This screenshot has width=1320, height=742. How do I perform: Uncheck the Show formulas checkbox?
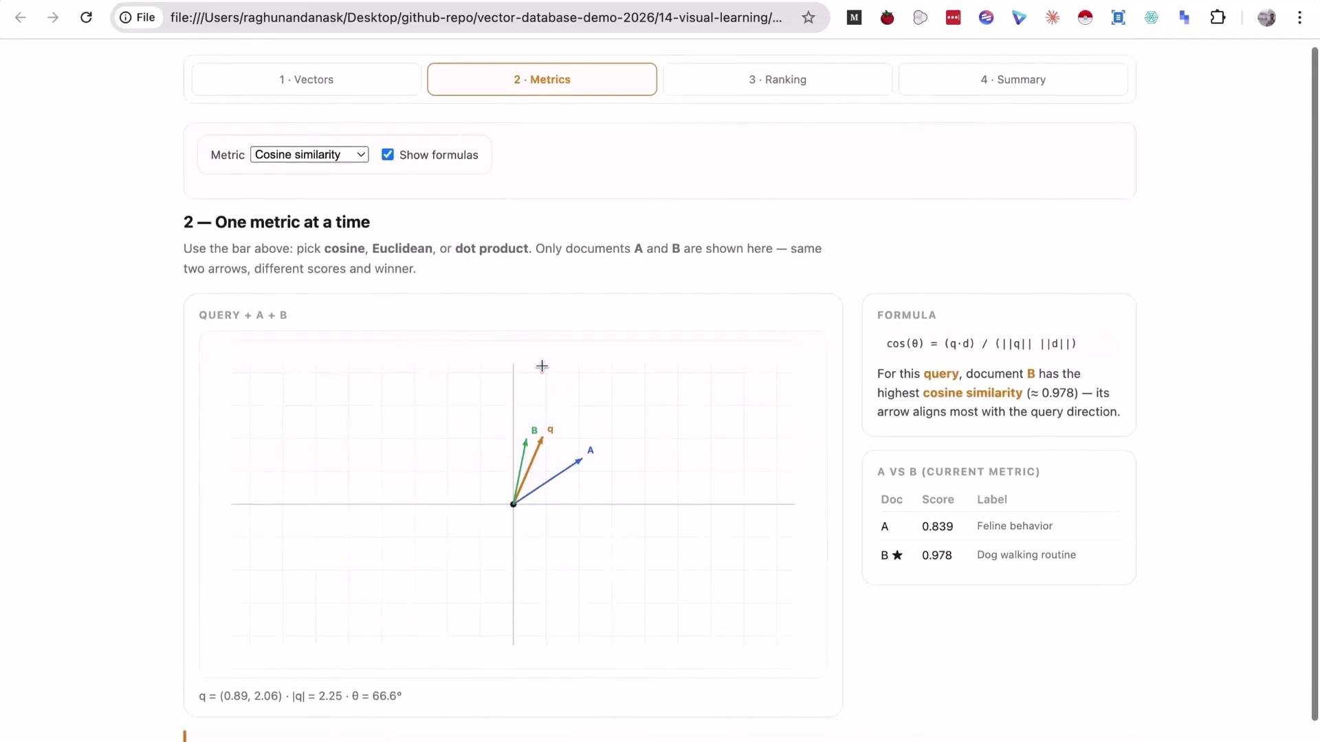[388, 155]
